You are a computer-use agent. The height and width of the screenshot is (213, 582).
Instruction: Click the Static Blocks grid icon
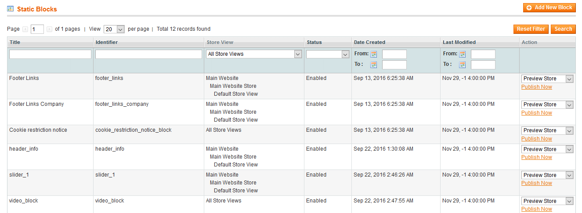[11, 8]
